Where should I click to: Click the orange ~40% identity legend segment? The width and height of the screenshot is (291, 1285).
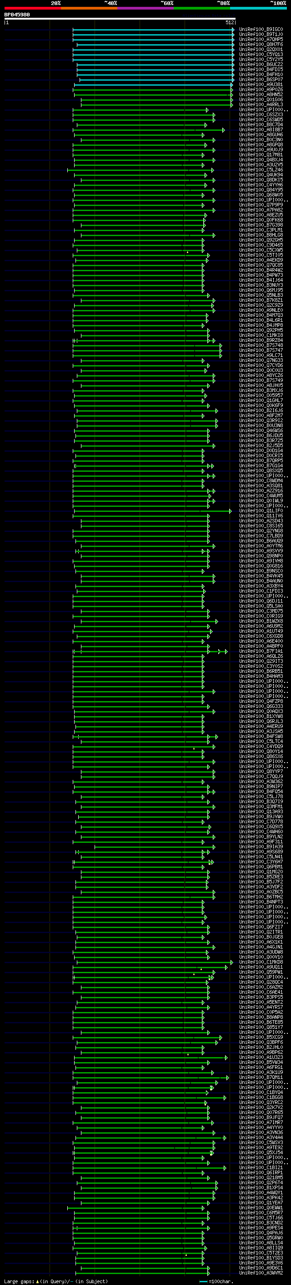pos(89,9)
